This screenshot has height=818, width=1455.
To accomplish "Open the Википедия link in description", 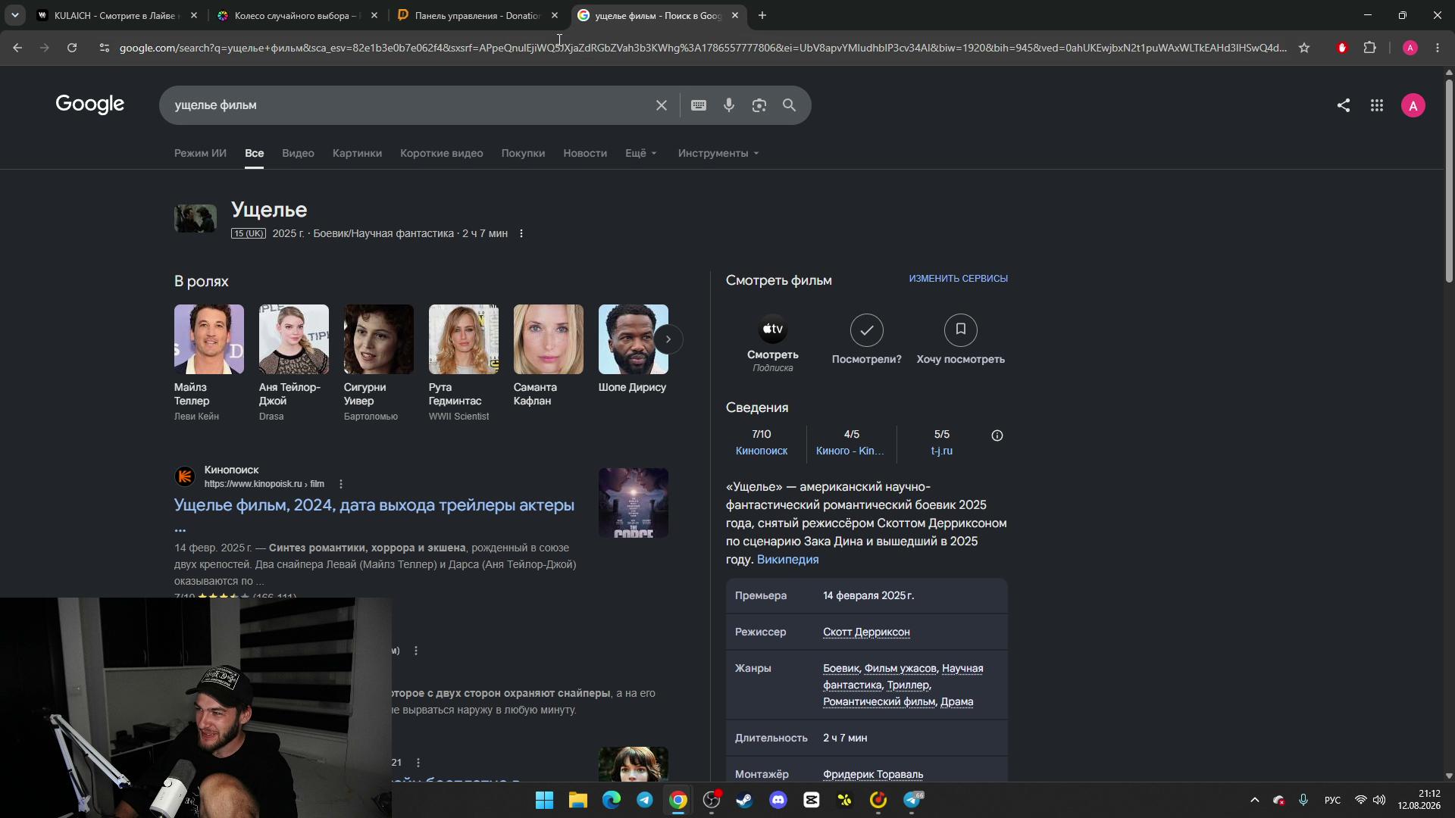I will 787,560.
